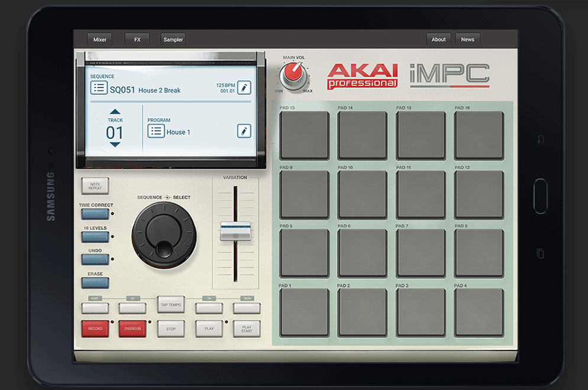Open the About screen

pyautogui.click(x=438, y=39)
